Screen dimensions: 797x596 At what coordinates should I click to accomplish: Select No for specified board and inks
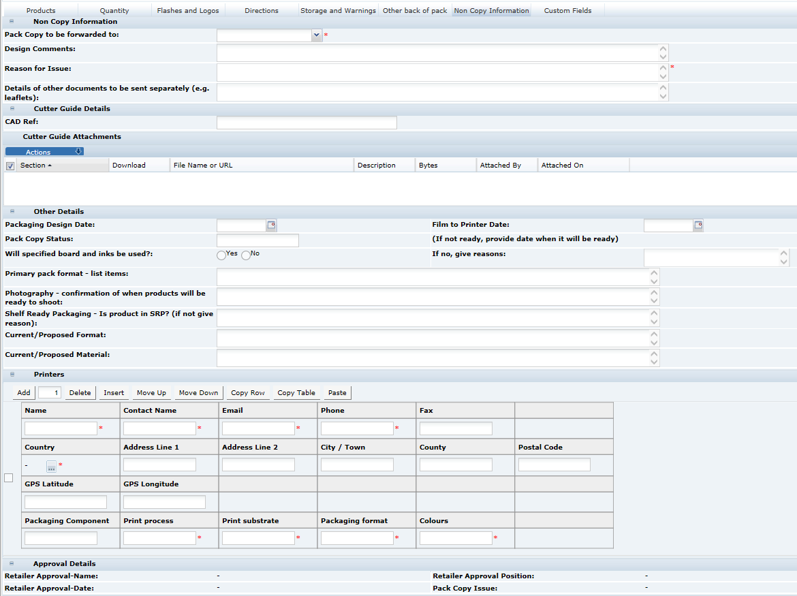(x=246, y=255)
